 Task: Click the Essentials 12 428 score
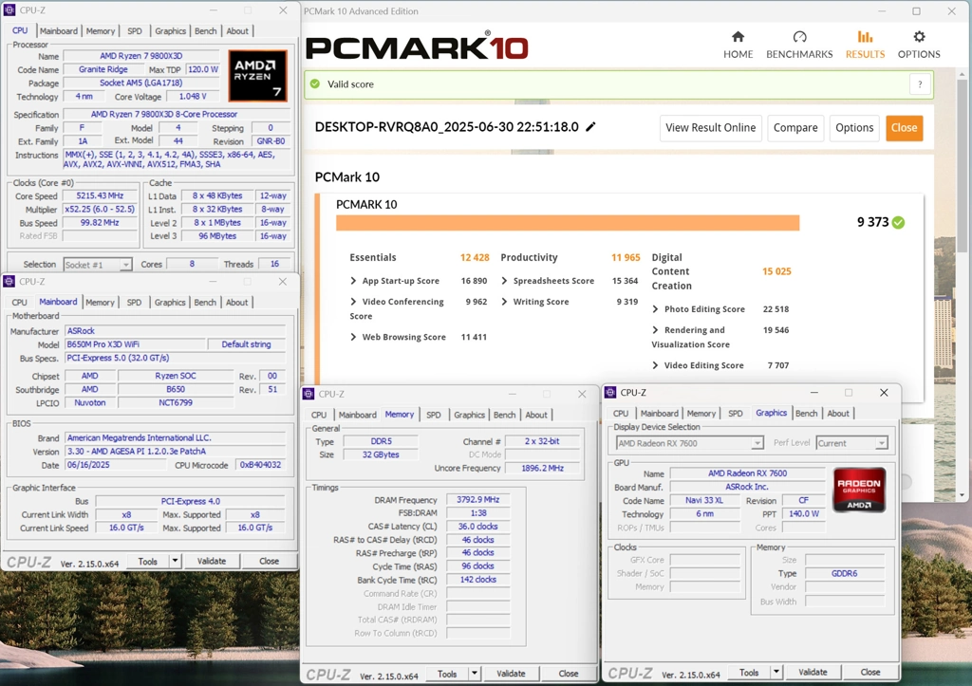(x=475, y=257)
